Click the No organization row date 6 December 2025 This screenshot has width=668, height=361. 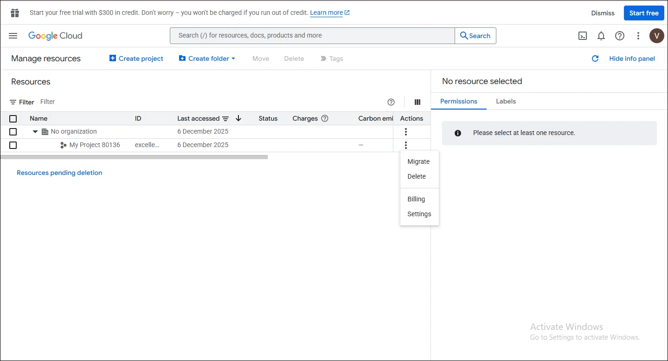(x=203, y=132)
